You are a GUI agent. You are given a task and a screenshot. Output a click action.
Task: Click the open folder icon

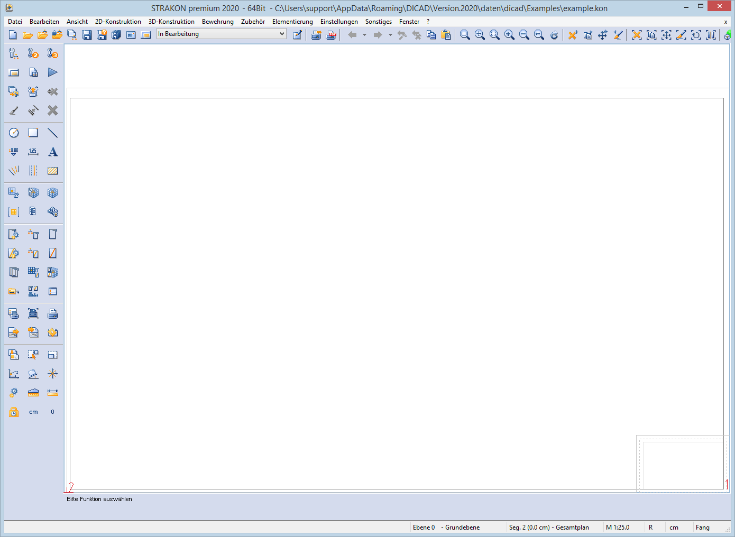click(x=27, y=35)
